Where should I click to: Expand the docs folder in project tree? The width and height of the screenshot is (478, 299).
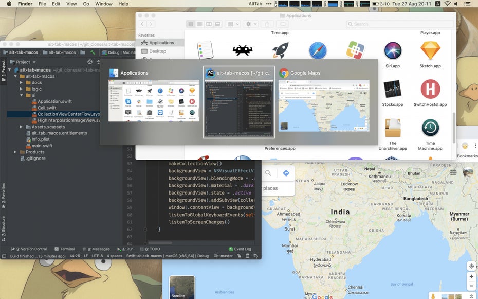point(22,82)
